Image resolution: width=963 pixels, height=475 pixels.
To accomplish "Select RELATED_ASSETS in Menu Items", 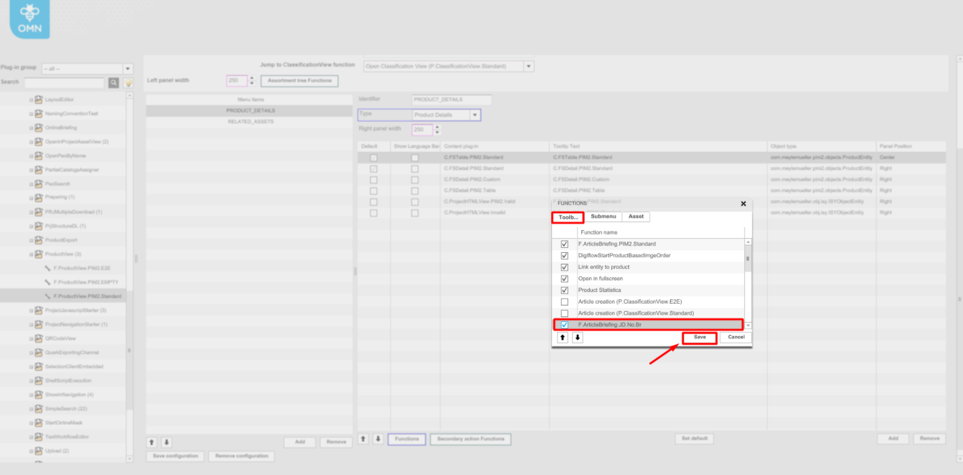I will (249, 122).
